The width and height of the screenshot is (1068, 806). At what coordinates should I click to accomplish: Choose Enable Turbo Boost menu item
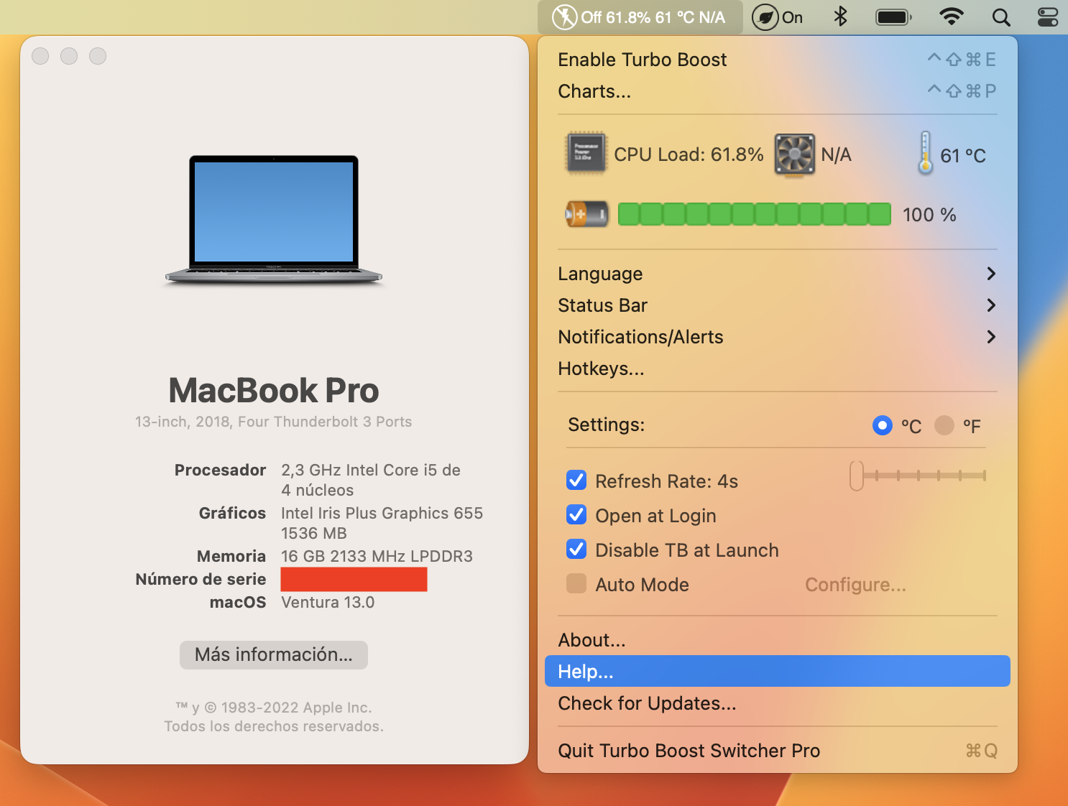tap(777, 60)
